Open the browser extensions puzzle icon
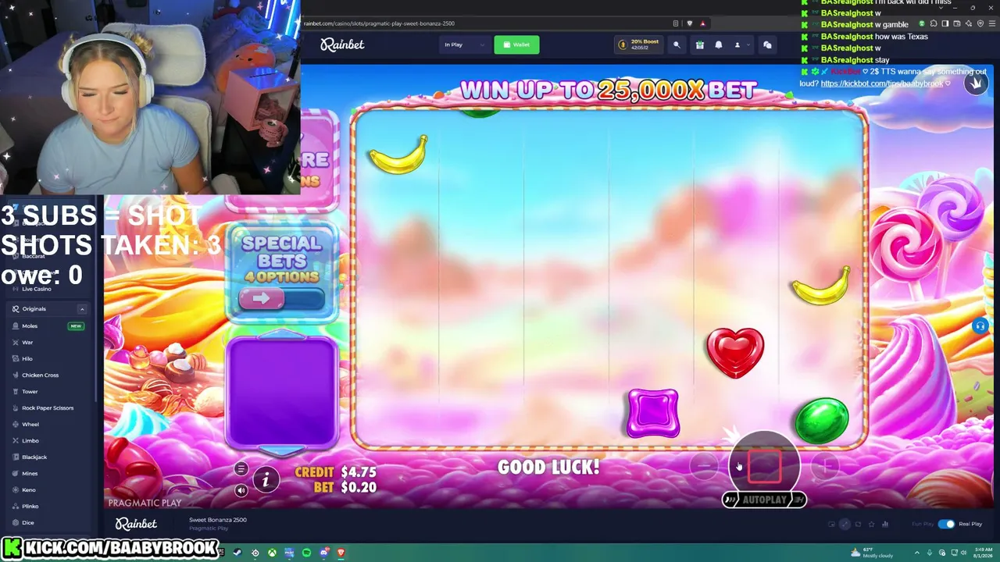 tap(933, 23)
